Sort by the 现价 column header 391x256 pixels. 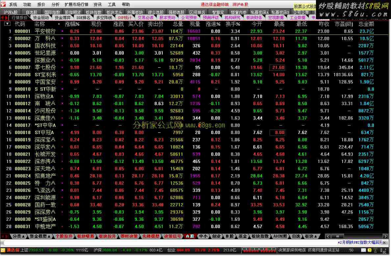click(x=96, y=24)
